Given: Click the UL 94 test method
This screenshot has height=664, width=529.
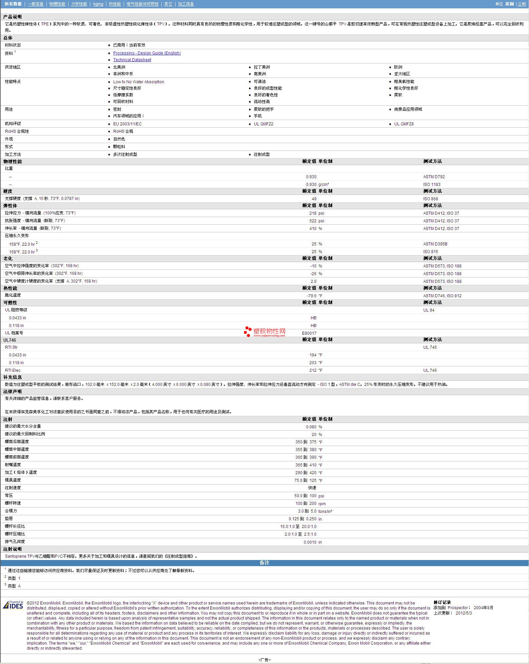Looking at the screenshot, I should (x=429, y=310).
